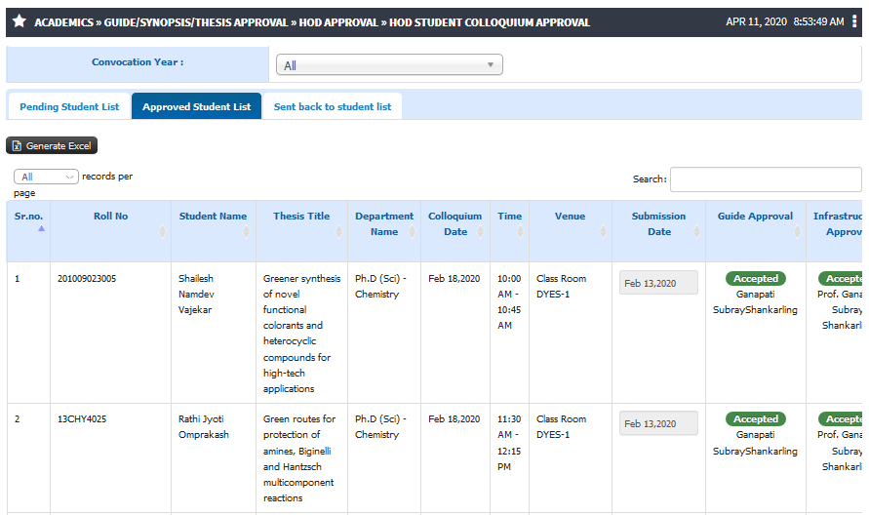Click Colloquium Date Feb 18,2020 in row 1

454,278
